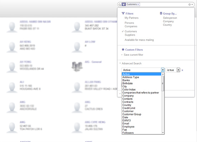Open AIG - General building thumbnail
Screen dimensions: 197x142
click(x=77, y=67)
